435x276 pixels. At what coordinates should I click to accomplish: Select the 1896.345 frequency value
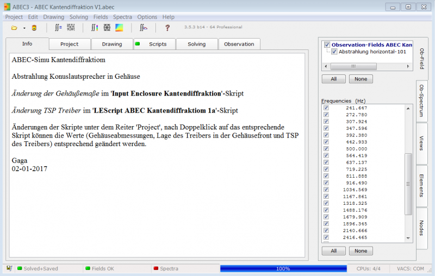(355, 224)
